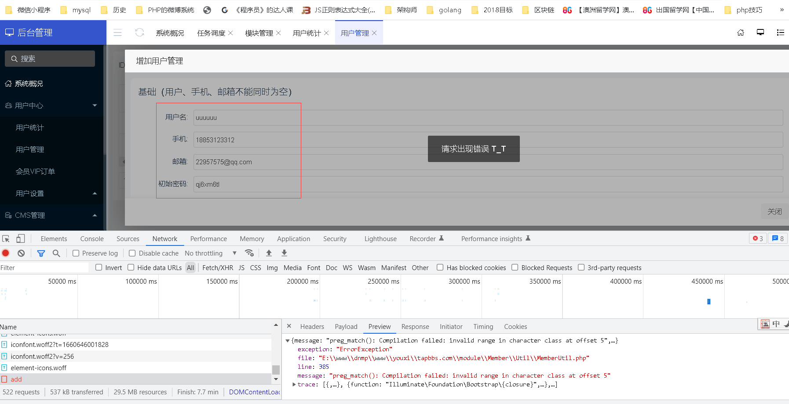Toggle the sidebar collapse hamburger icon
The width and height of the screenshot is (789, 404).
[x=117, y=32]
